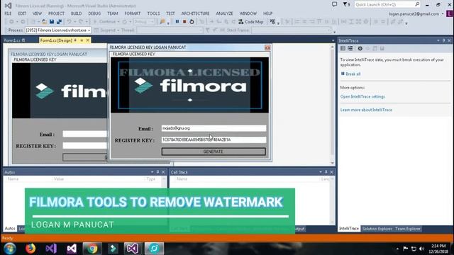Click IntelliTrace calls view icon
This screenshot has width=454, height=255.
(350, 49)
